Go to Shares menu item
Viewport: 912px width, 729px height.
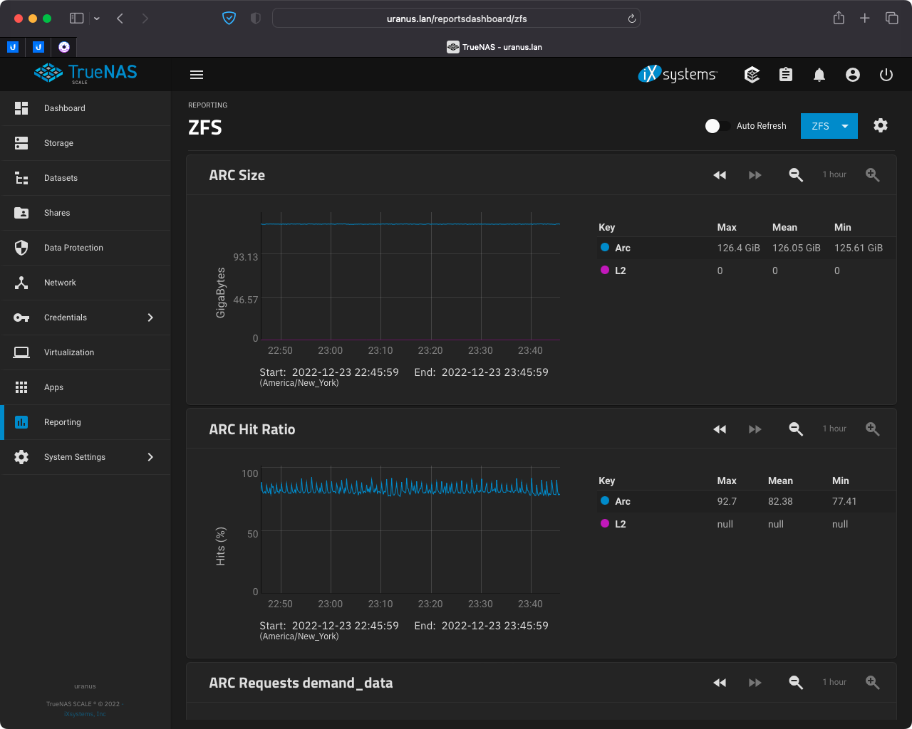click(85, 213)
